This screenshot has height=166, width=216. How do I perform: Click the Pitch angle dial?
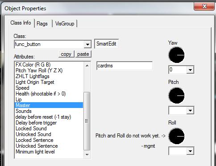176,95
